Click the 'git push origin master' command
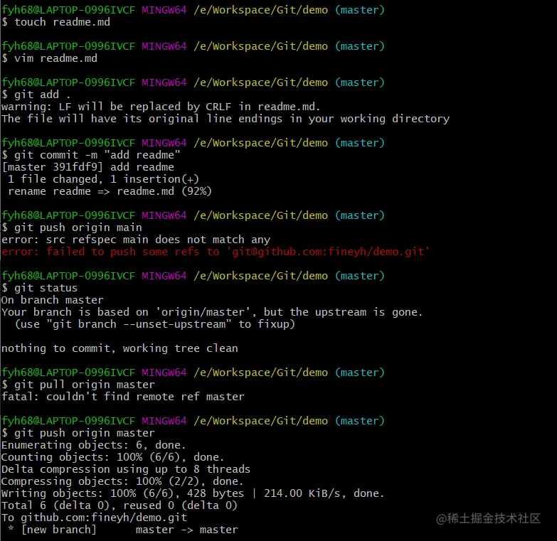The height and width of the screenshot is (541, 557). click(x=78, y=433)
